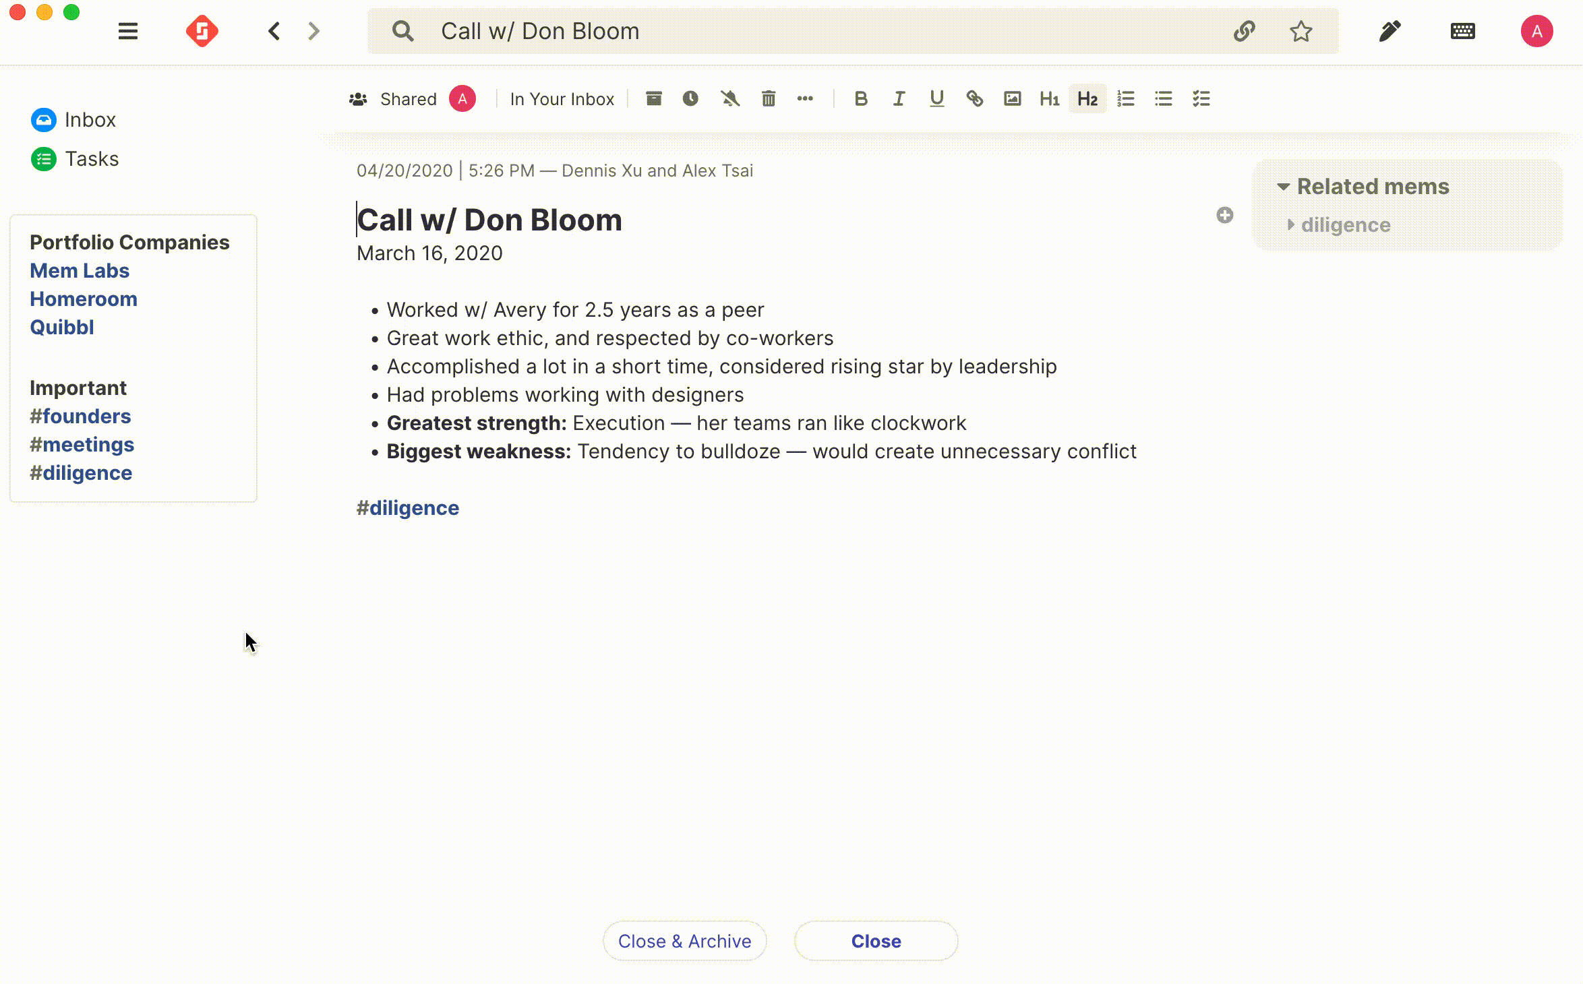
Task: Toggle bold formatting
Action: click(x=861, y=98)
